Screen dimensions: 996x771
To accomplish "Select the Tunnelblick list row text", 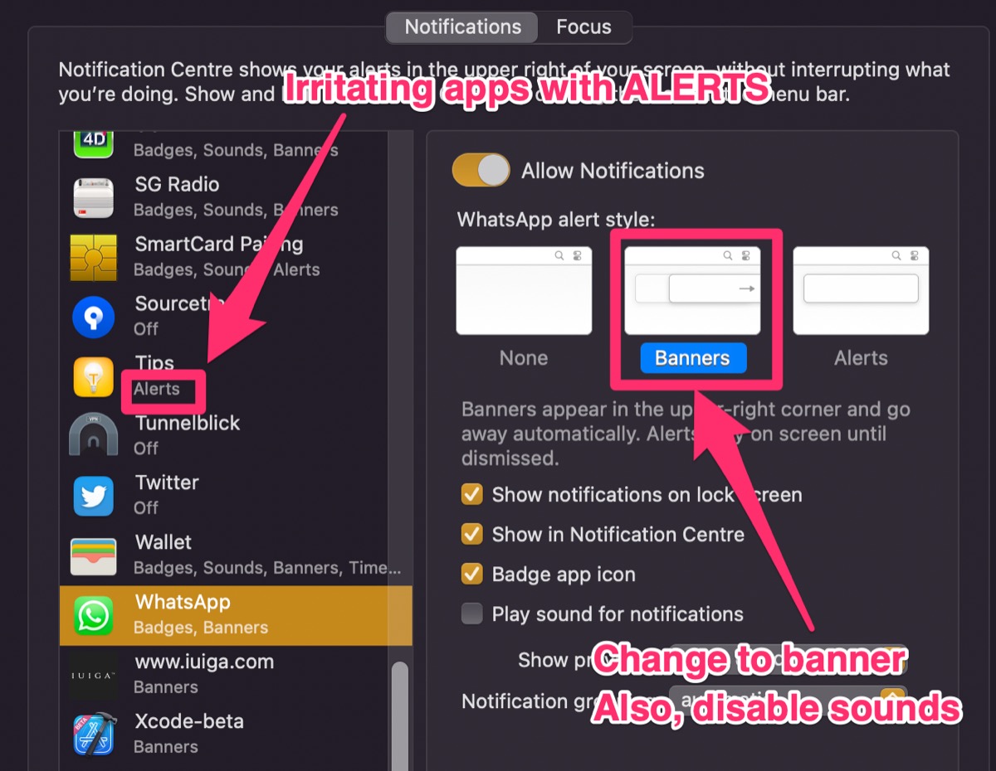I will pos(188,435).
